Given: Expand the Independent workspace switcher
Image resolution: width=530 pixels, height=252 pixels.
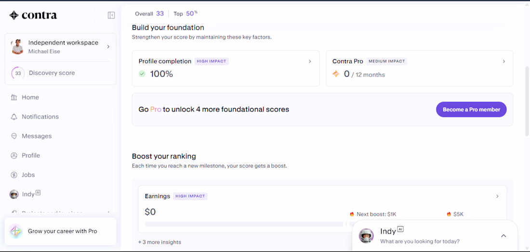Looking at the screenshot, I should point(108,47).
